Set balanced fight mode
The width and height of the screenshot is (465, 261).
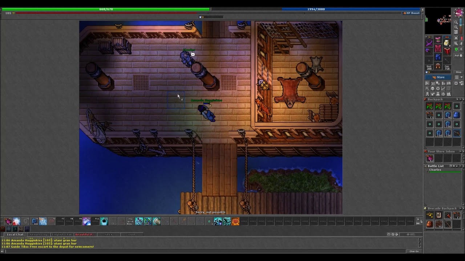[x=456, y=44]
